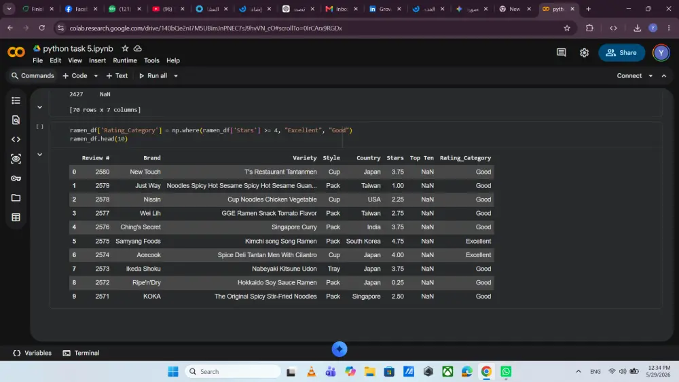Screen dimensions: 679x382
Task: Open VLC from the taskbar
Action: (x=311, y=372)
